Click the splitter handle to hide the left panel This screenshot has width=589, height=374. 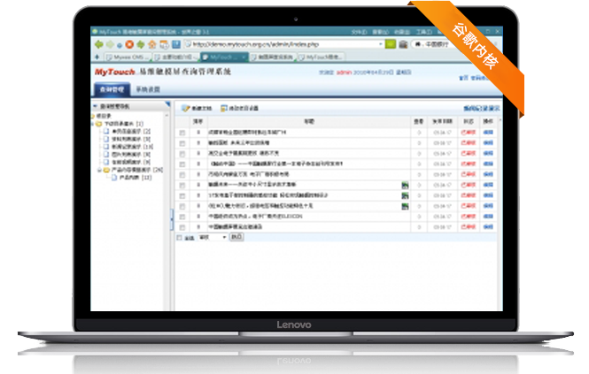click(x=172, y=219)
